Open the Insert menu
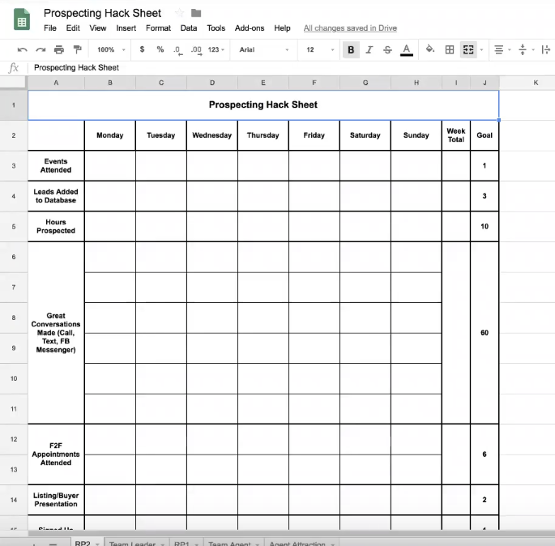The image size is (555, 546). pos(126,28)
